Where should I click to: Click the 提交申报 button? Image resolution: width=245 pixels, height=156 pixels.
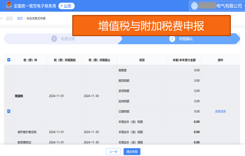coord(132,152)
